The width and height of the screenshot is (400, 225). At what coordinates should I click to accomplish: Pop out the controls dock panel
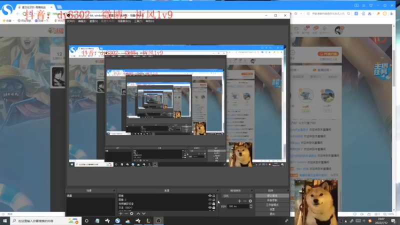[288, 190]
